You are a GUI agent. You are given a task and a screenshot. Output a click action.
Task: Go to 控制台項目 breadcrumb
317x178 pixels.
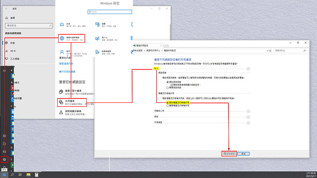coord(138,51)
